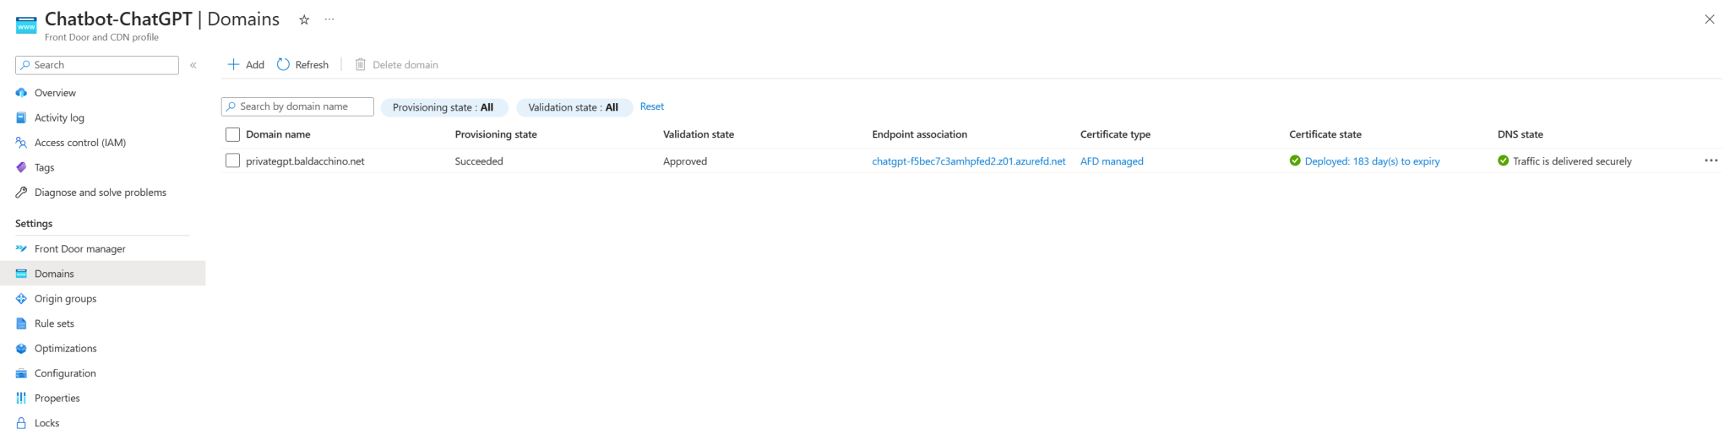This screenshot has height=440, width=1730.
Task: Open the Properties page
Action: (x=102, y=399)
